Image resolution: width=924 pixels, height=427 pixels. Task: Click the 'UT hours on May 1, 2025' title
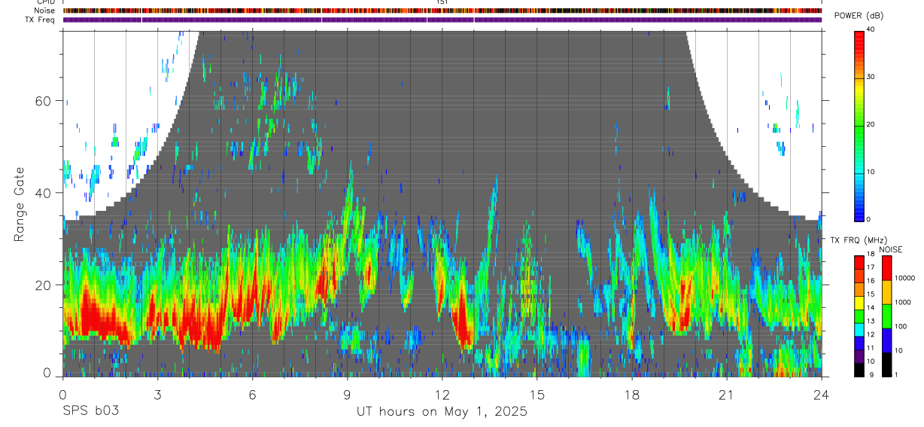tap(442, 412)
